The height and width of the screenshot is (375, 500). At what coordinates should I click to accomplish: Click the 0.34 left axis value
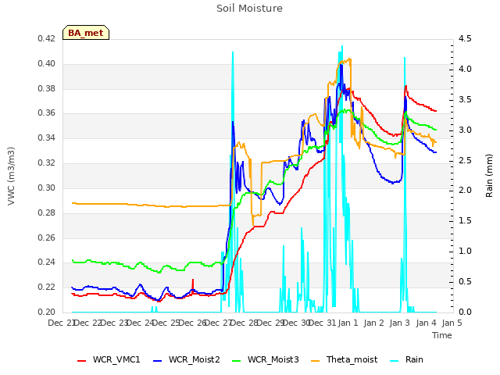coord(47,138)
